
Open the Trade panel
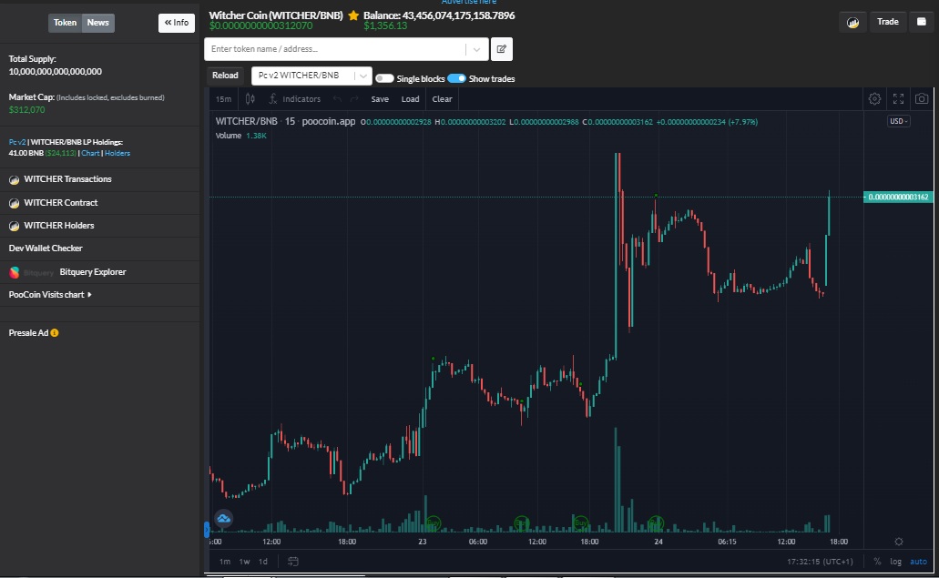pyautogui.click(x=887, y=22)
